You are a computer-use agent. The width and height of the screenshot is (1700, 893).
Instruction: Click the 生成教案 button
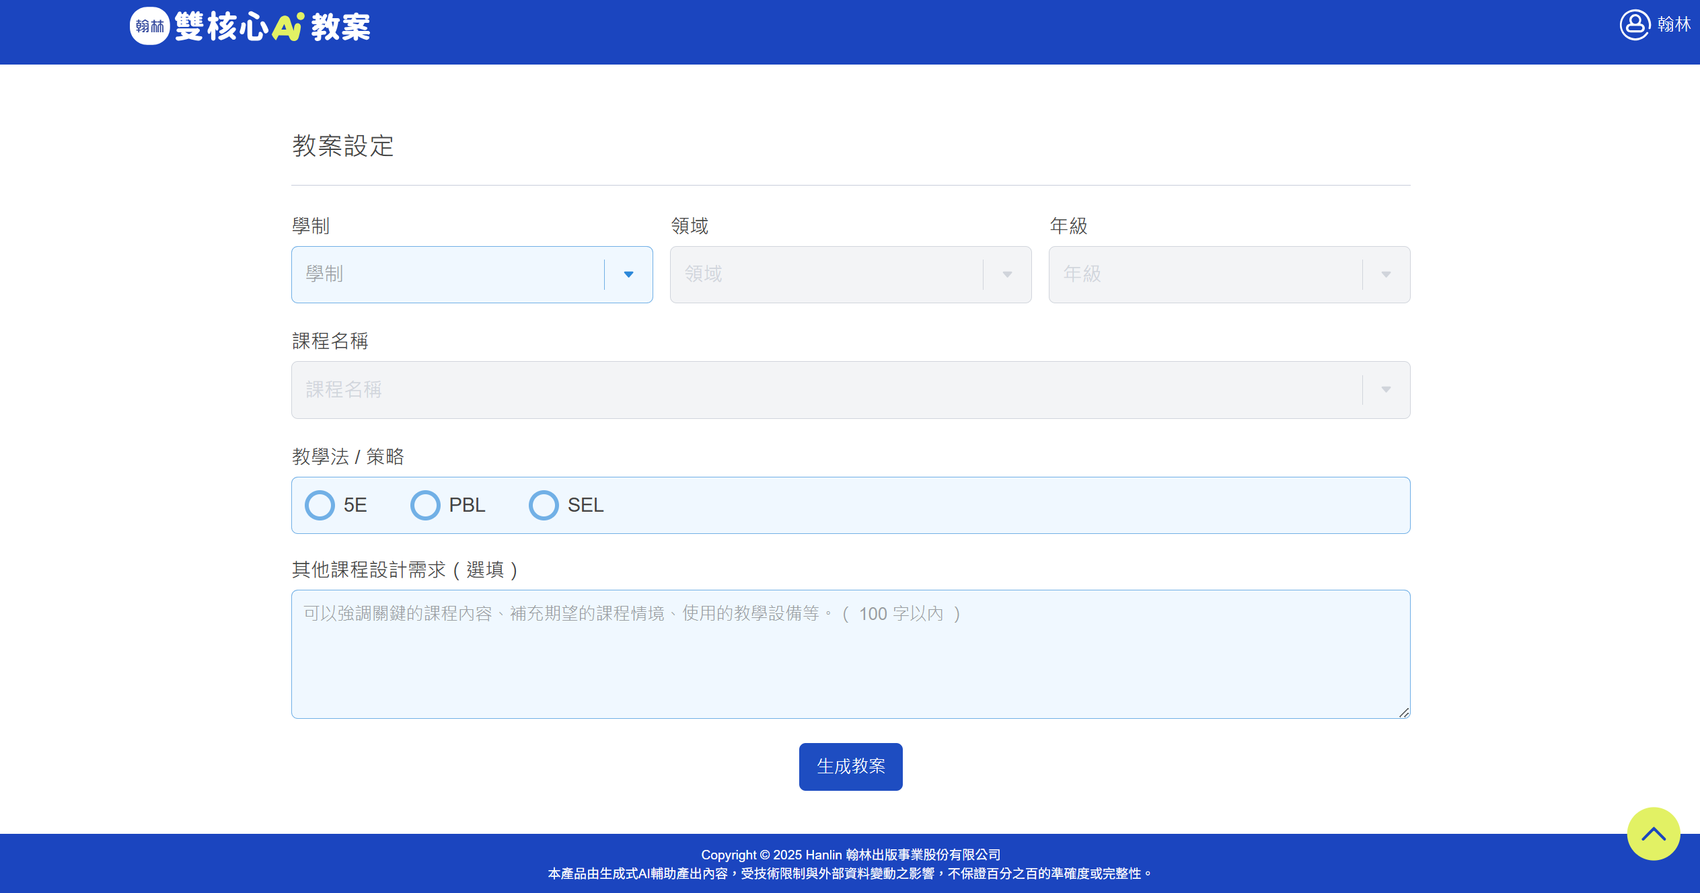coord(850,767)
